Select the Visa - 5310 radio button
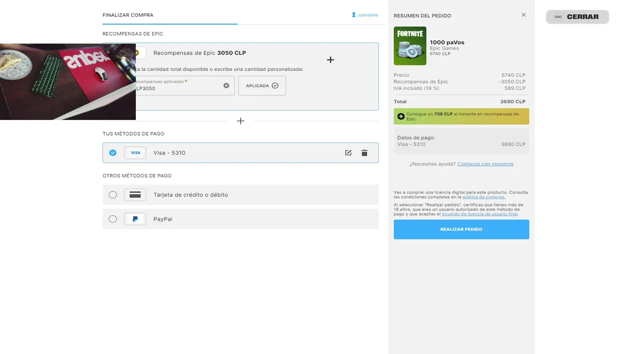Image resolution: width=630 pixels, height=354 pixels. 113,153
